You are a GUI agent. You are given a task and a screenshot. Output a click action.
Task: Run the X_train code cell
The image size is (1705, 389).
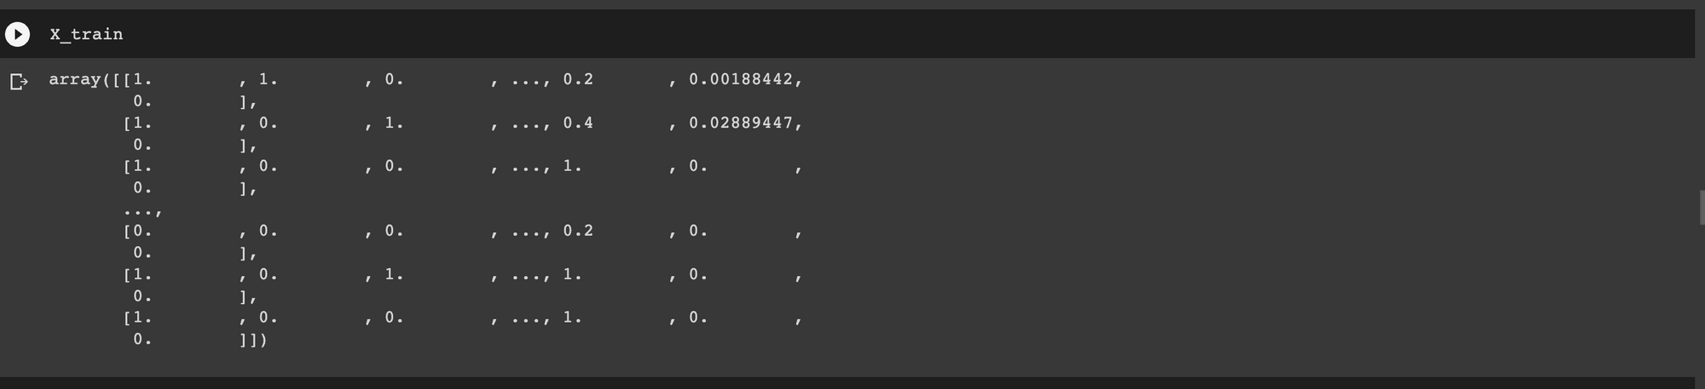tap(17, 34)
